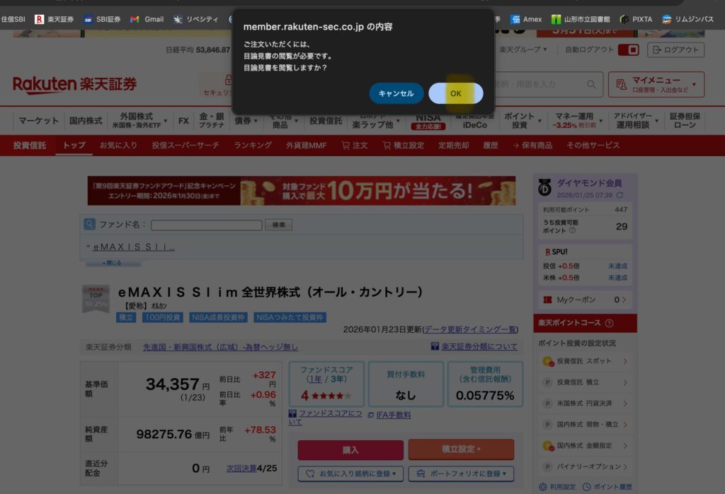Click the help icon beside 楽天ポイントコース

coord(610,323)
